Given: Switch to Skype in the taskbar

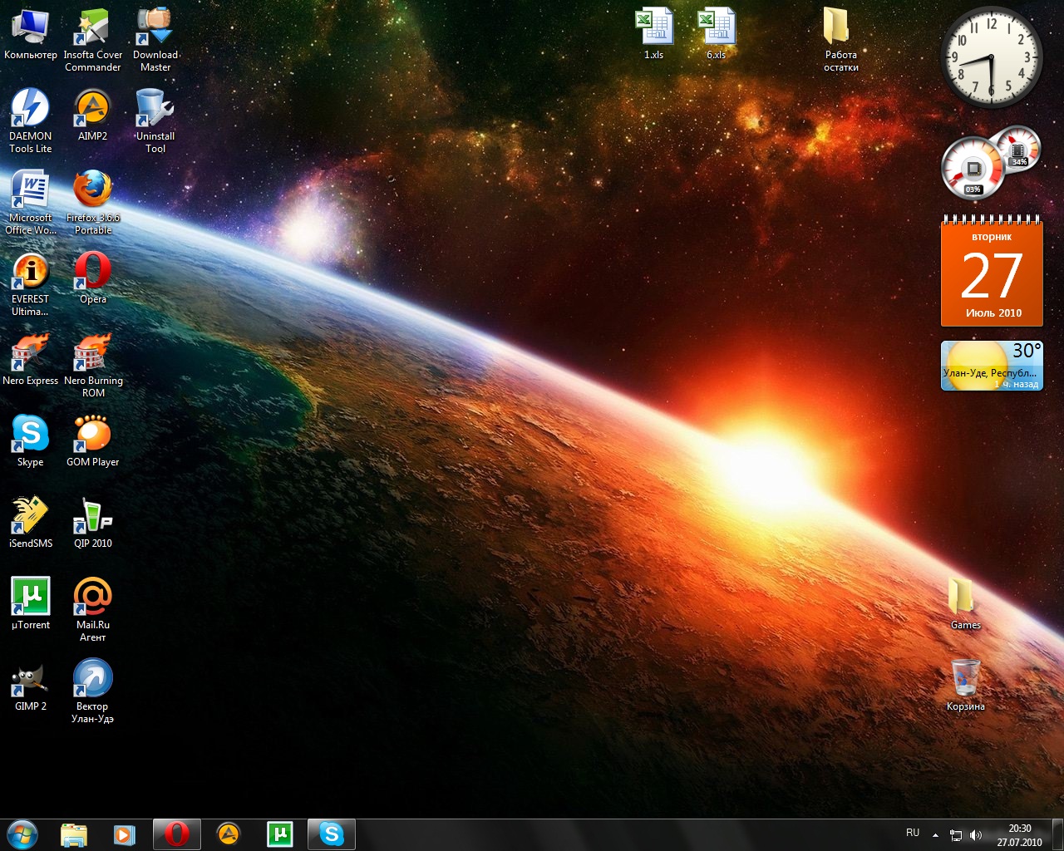Looking at the screenshot, I should (x=332, y=834).
